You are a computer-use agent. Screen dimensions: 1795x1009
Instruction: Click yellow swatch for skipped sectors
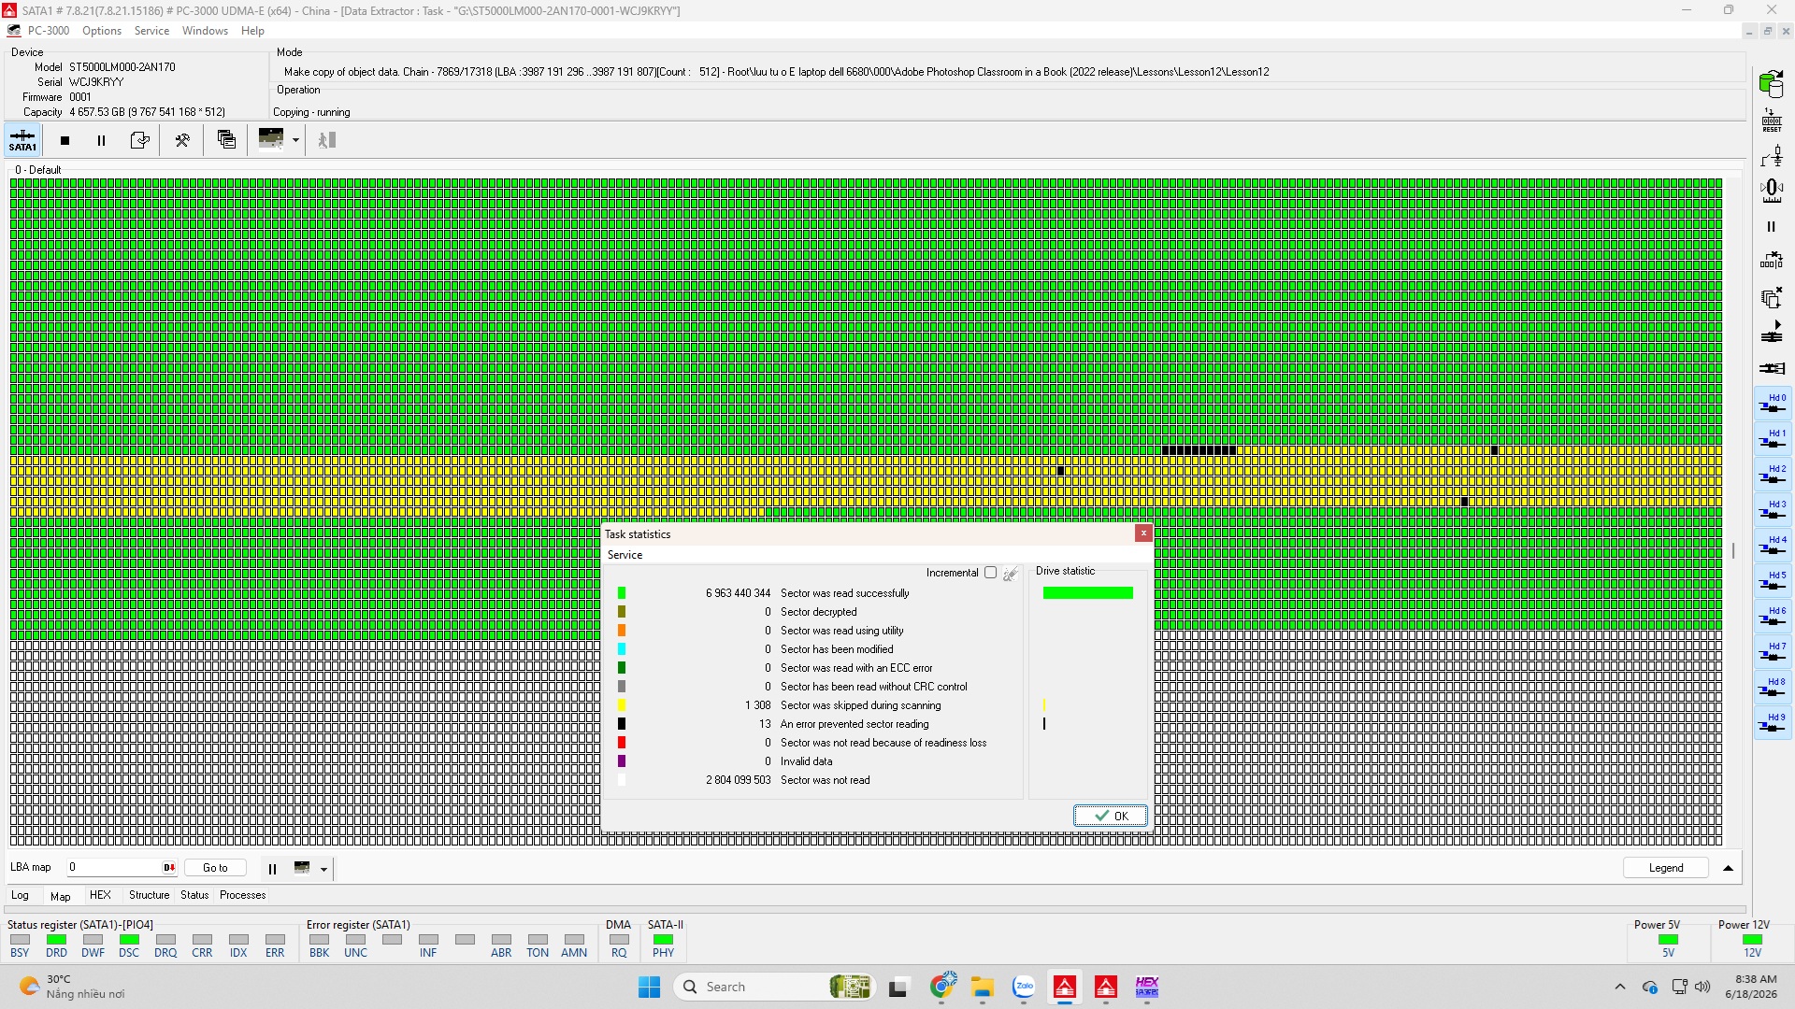(x=622, y=705)
